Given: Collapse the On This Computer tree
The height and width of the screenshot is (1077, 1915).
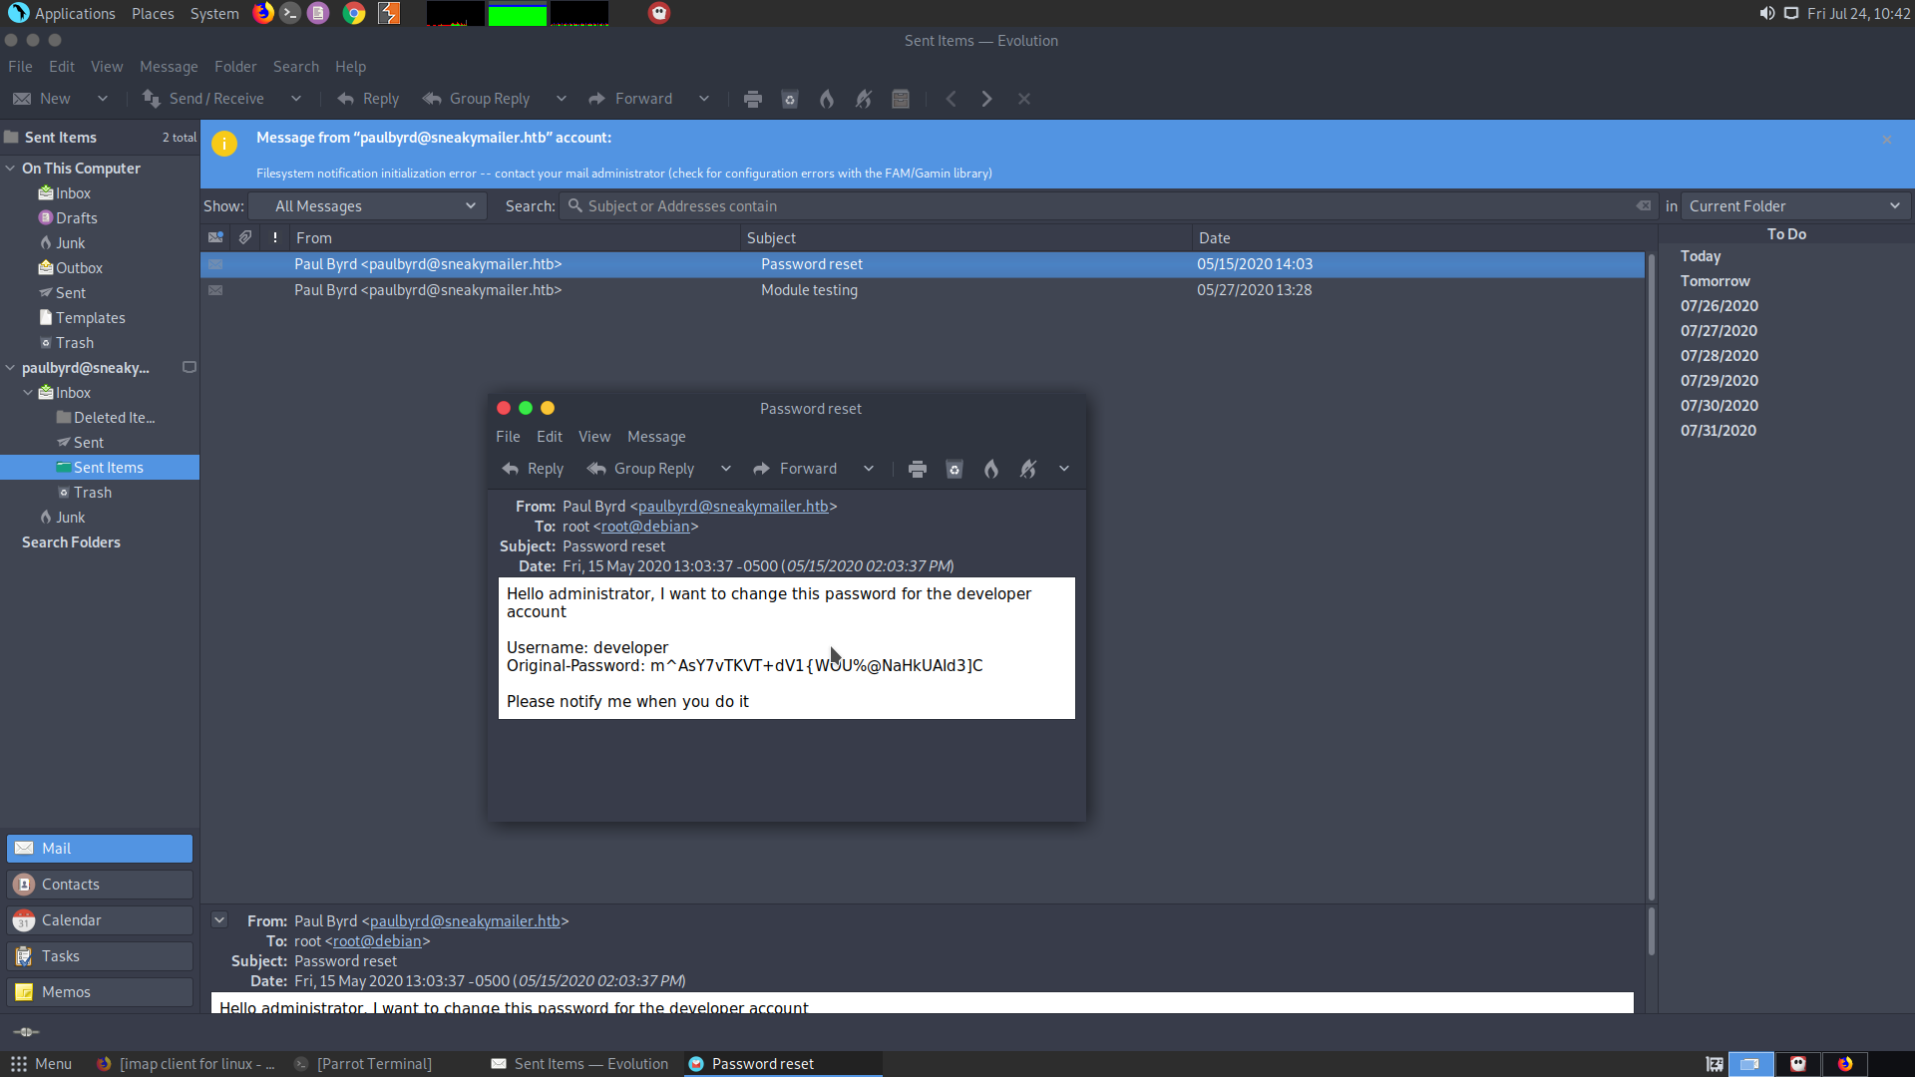Looking at the screenshot, I should [11, 169].
